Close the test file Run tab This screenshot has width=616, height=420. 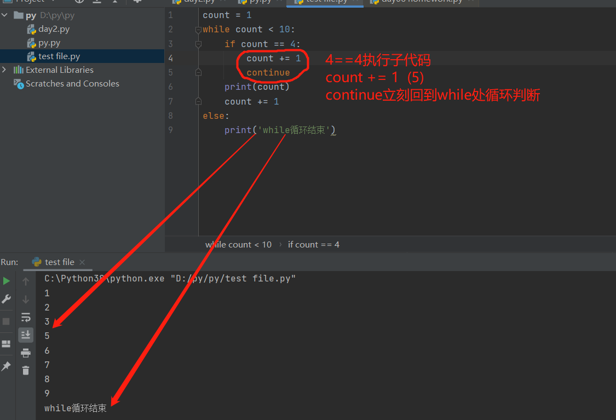pos(82,262)
